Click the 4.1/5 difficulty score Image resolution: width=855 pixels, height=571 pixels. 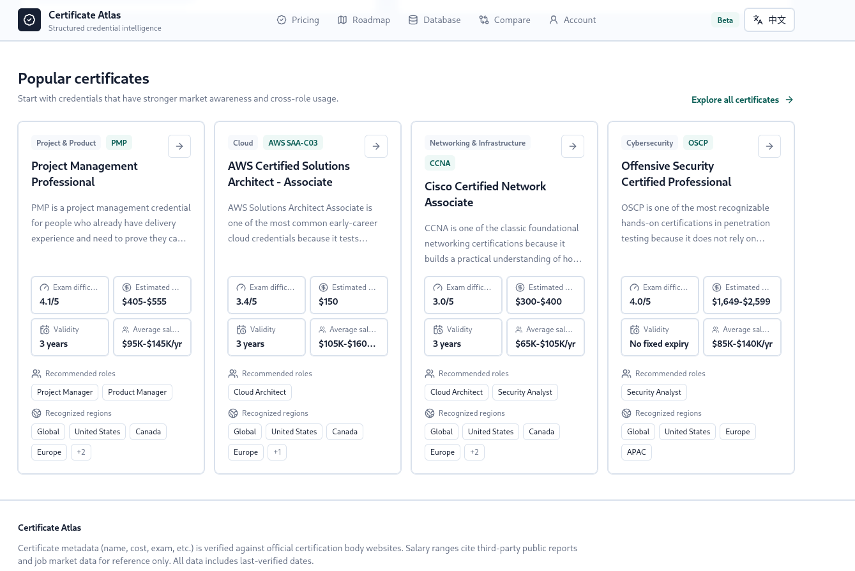pyautogui.click(x=50, y=301)
